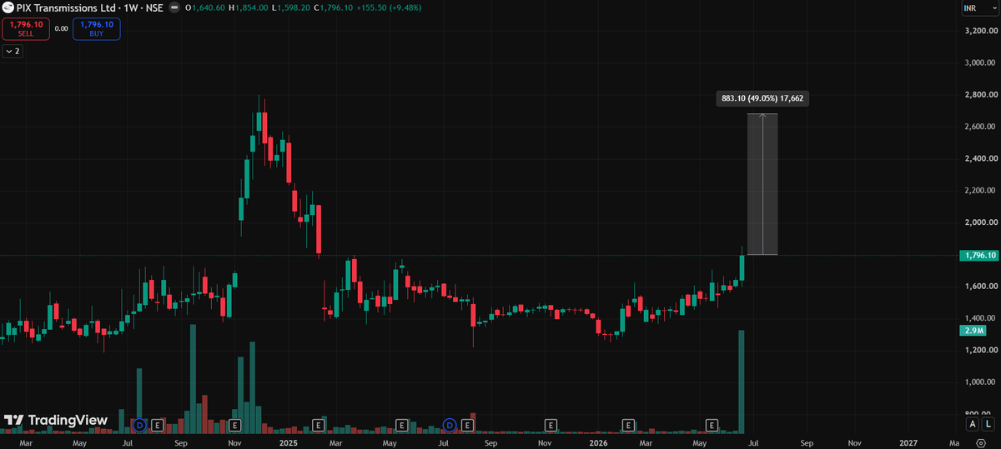Open the dividend marker near Jul 2025
Image resolution: width=1001 pixels, height=449 pixels.
pos(450,425)
